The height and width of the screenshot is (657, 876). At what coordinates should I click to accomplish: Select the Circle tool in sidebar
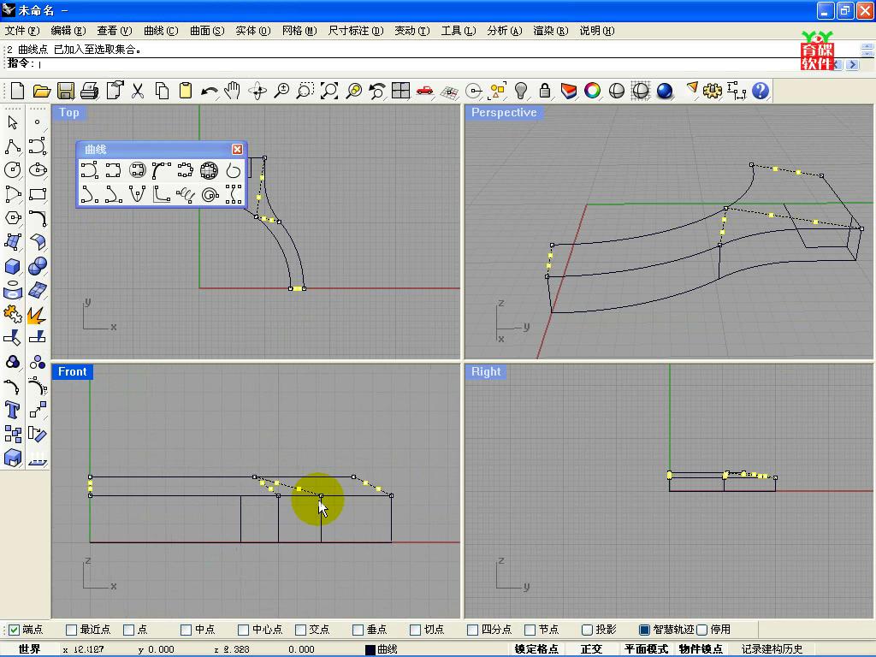[12, 170]
